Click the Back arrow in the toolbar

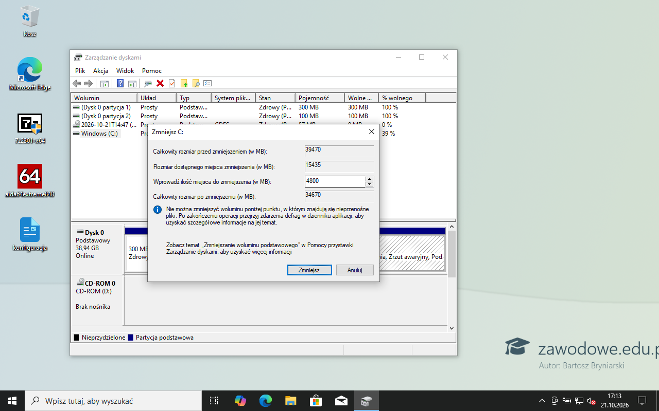point(77,83)
